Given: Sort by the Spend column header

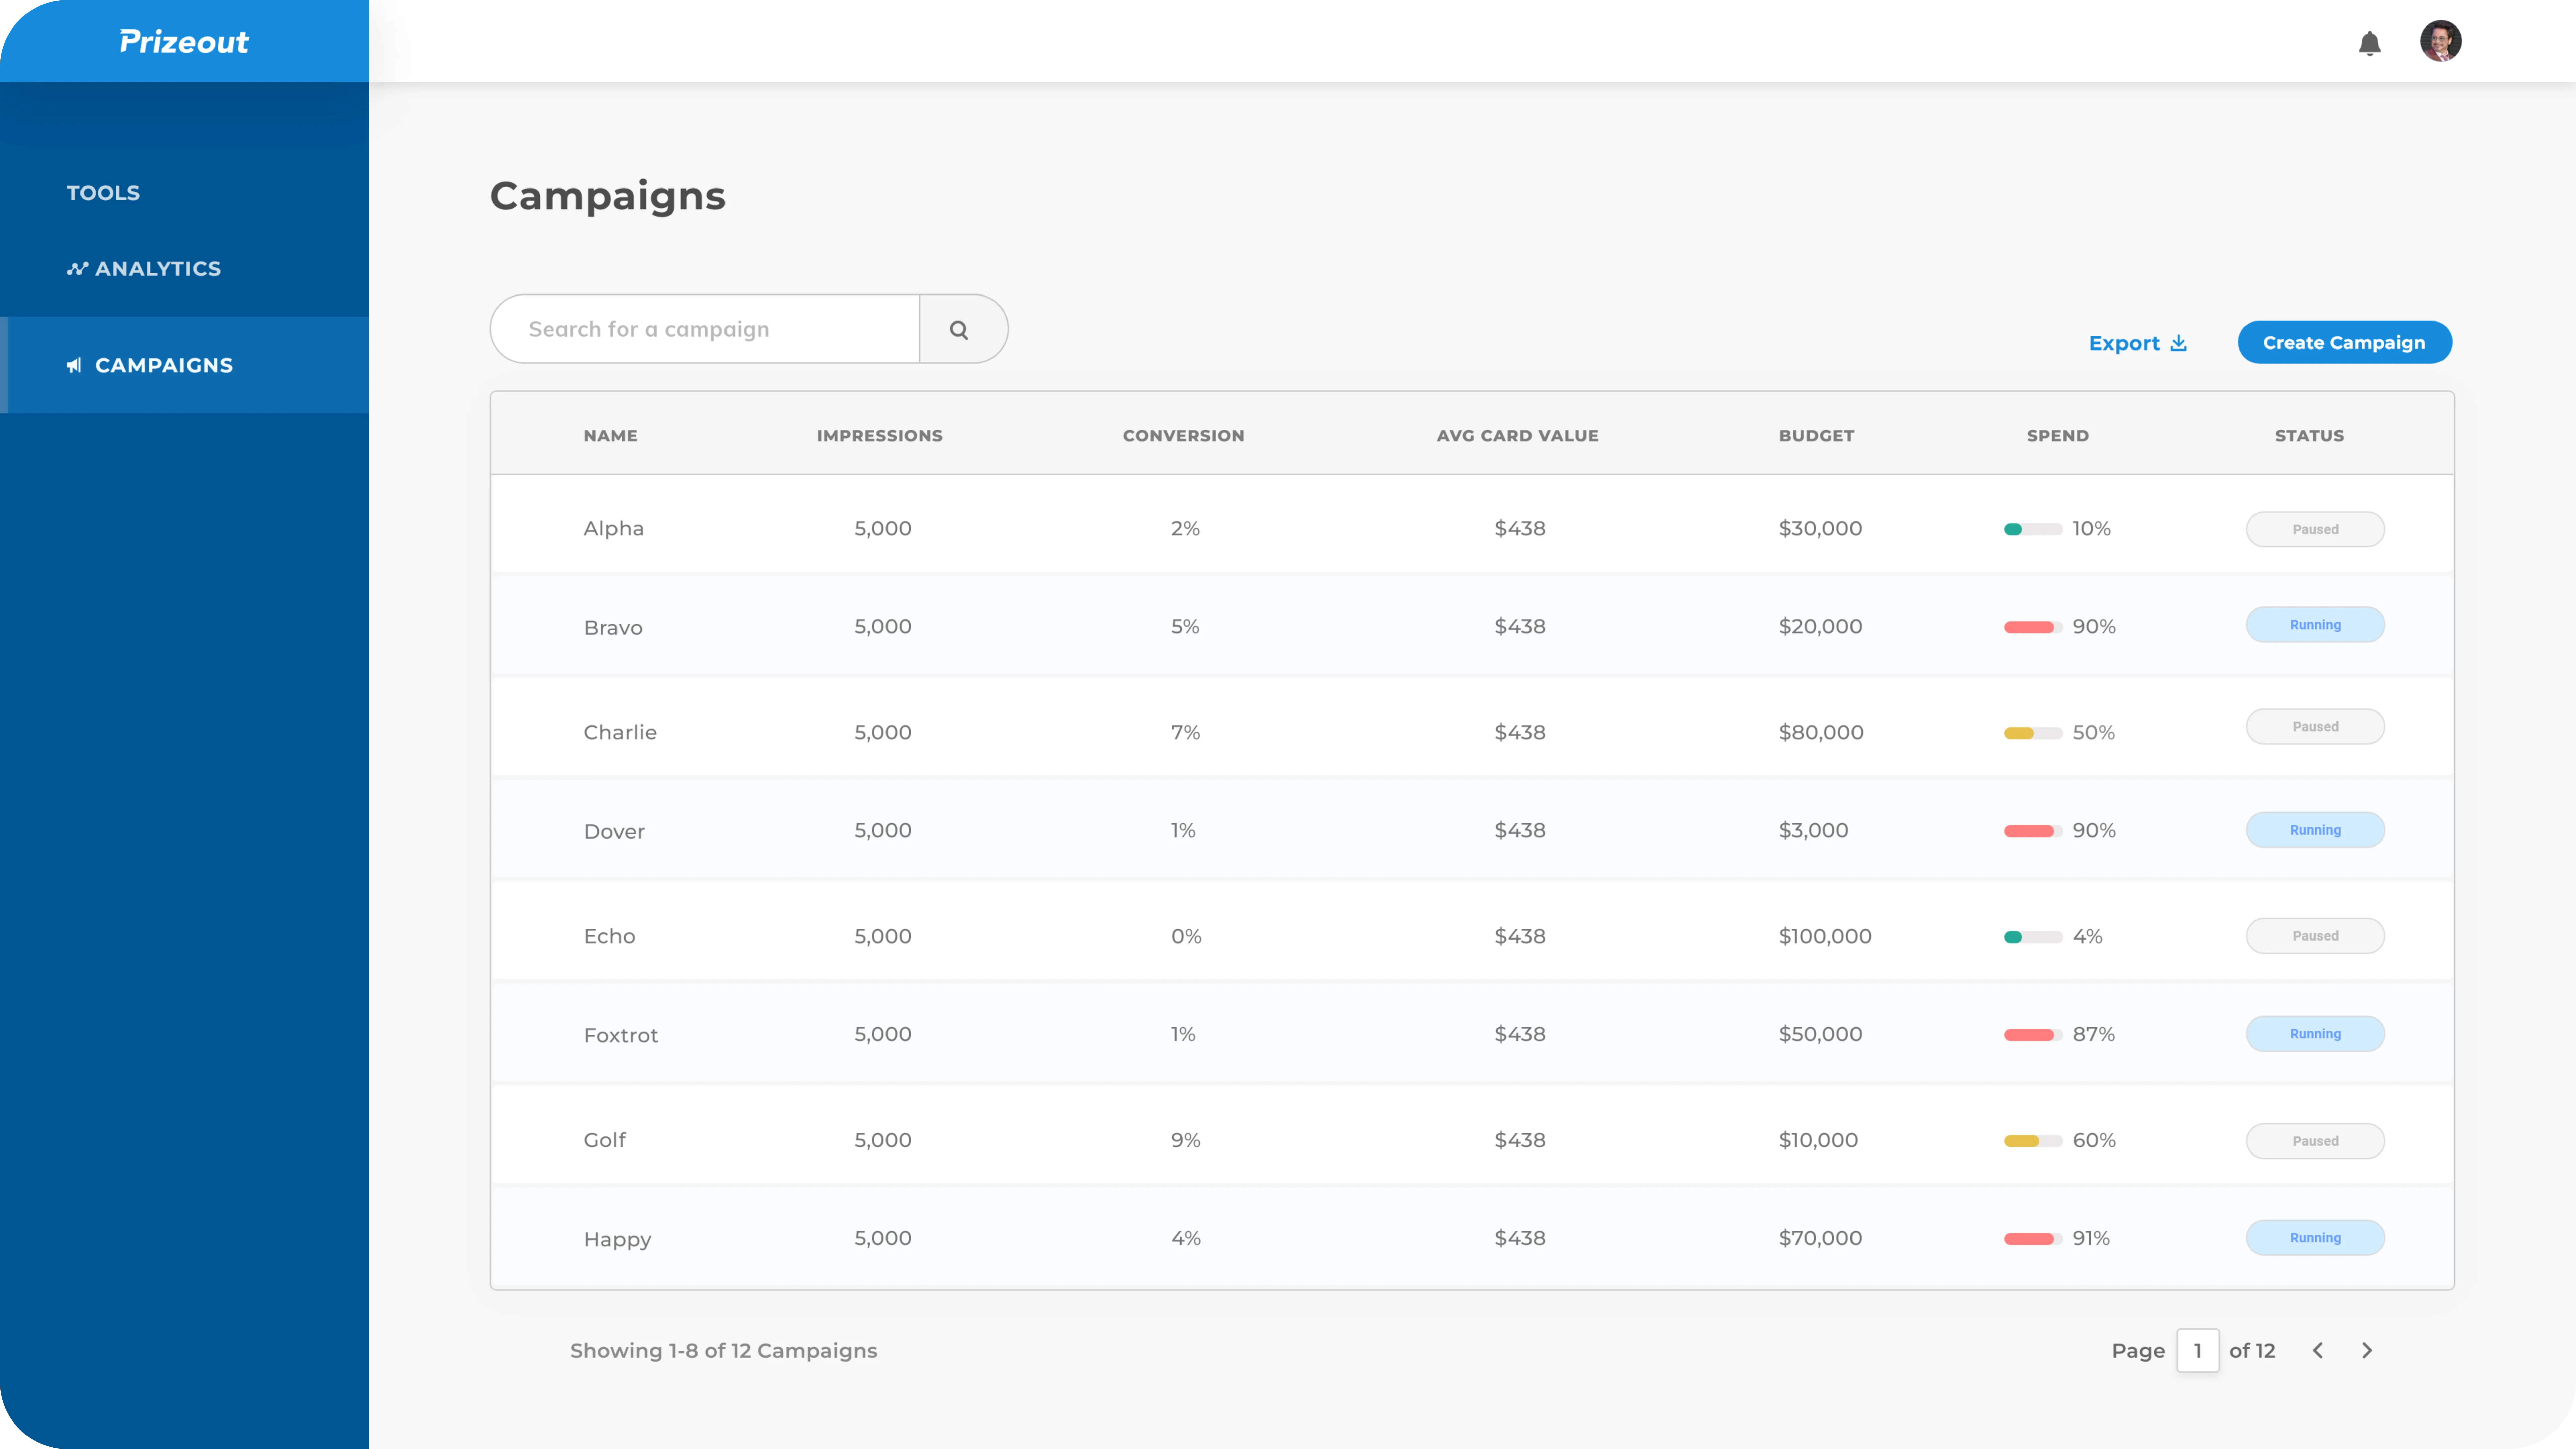Looking at the screenshot, I should point(2058,436).
